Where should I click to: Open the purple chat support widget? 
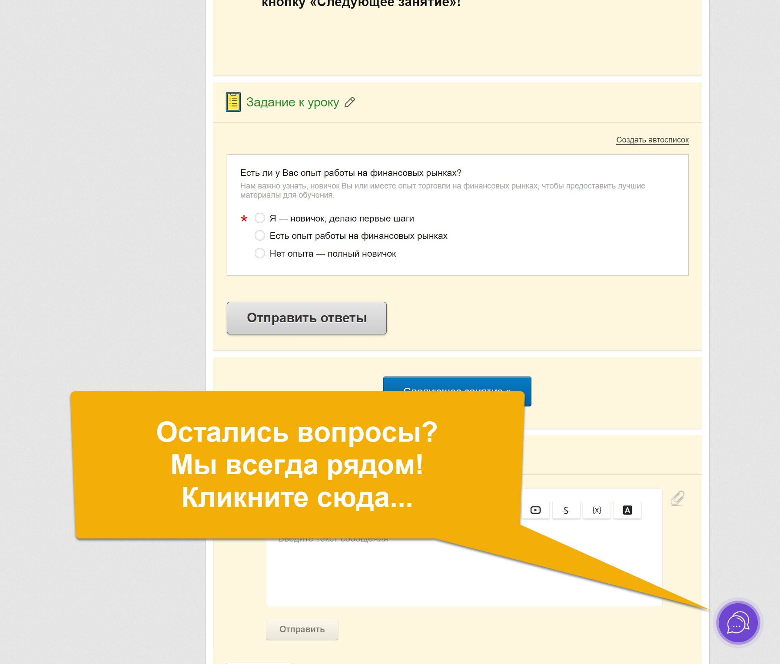tap(738, 623)
